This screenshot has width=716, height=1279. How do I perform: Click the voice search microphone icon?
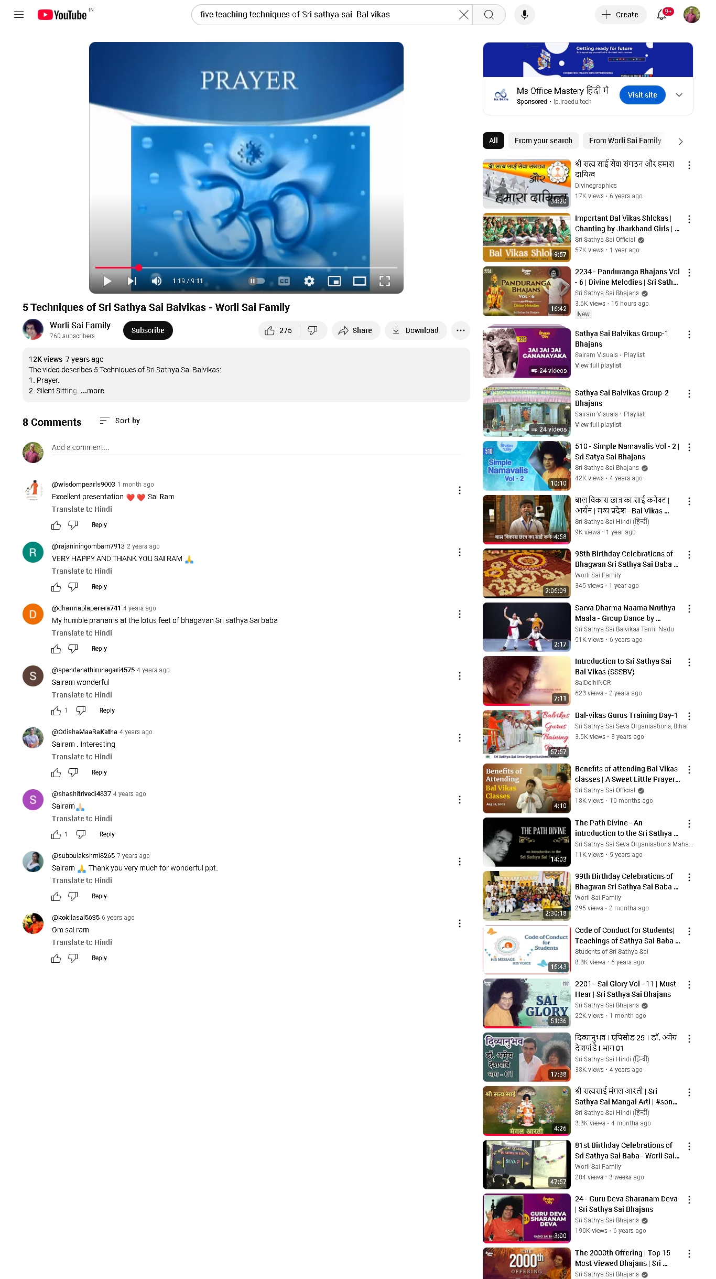click(524, 15)
